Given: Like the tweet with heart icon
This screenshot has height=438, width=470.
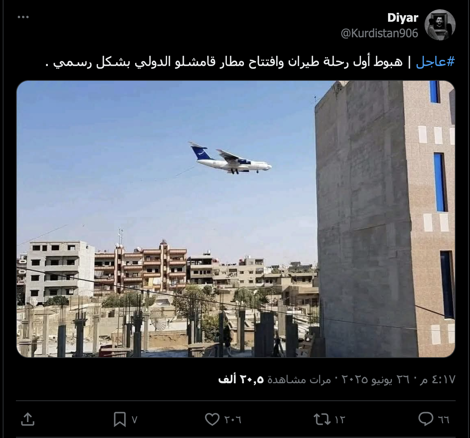Looking at the screenshot, I should pyautogui.click(x=212, y=419).
